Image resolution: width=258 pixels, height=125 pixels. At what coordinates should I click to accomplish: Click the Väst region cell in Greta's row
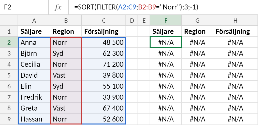[66, 108]
